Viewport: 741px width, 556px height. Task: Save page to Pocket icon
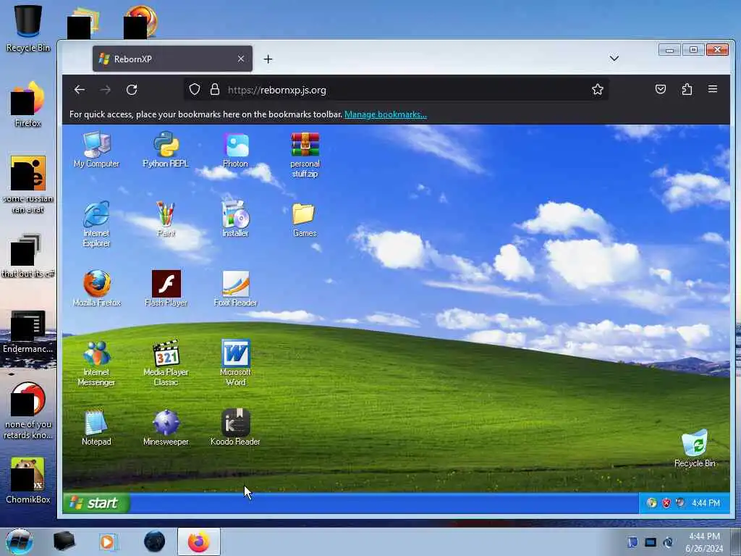click(x=661, y=89)
